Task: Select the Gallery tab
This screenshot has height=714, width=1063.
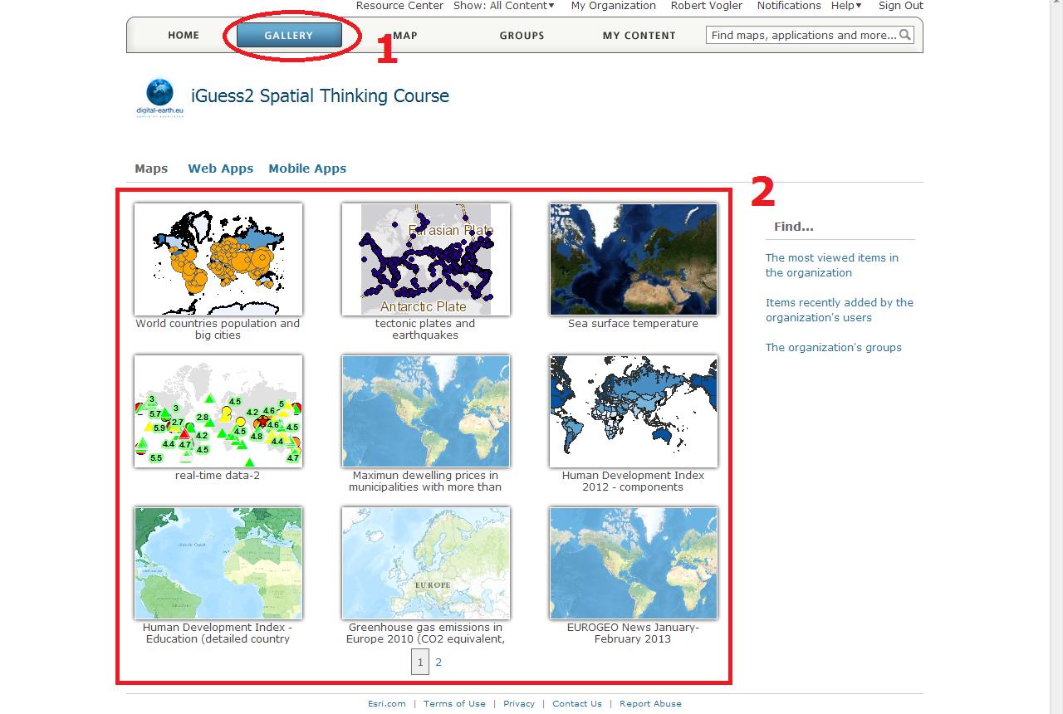Action: pos(289,35)
